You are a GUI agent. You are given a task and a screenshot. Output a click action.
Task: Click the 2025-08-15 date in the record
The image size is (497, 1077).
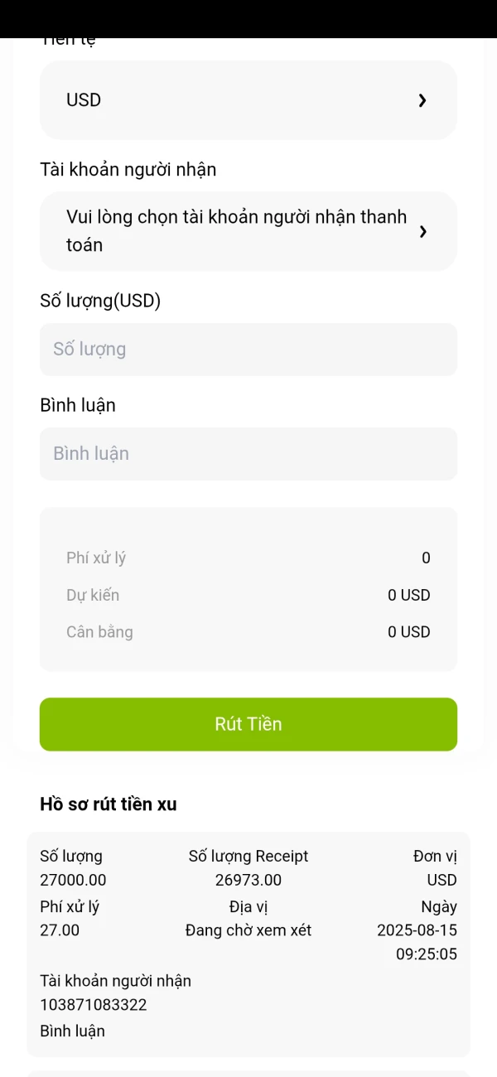417,930
